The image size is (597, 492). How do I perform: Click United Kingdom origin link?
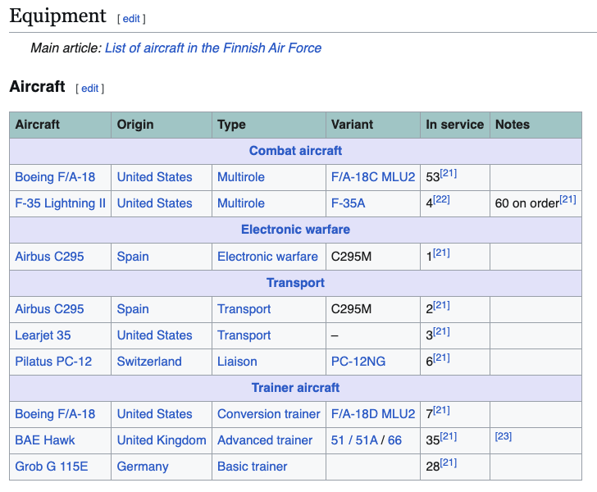pos(162,440)
